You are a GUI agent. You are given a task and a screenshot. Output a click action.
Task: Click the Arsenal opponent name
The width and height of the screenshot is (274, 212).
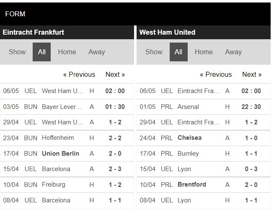[x=188, y=107]
